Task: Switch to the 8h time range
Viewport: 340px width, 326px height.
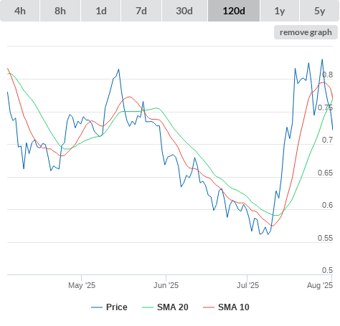Action: coord(60,11)
